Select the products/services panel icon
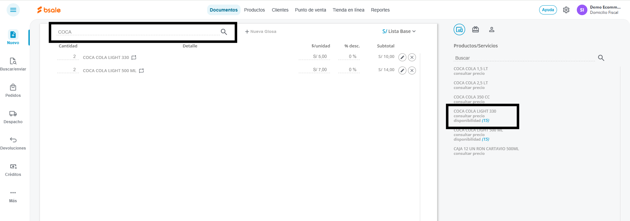The image size is (630, 221). point(459,30)
